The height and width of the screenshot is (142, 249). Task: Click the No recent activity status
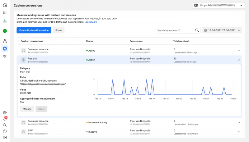point(98,122)
